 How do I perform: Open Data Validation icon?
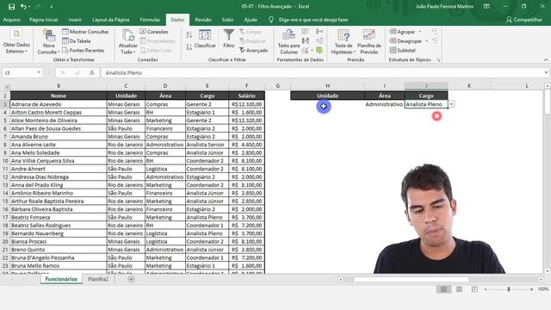coord(305,51)
